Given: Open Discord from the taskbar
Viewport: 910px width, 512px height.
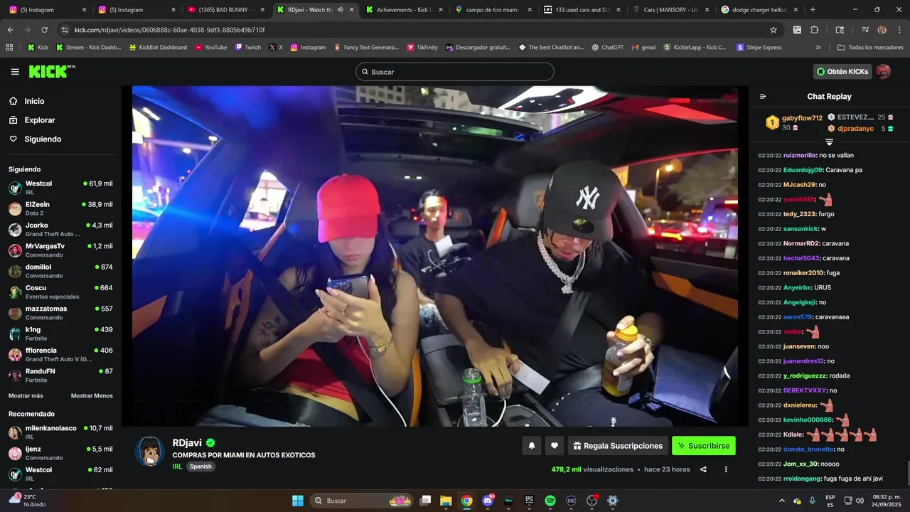Looking at the screenshot, I should tap(488, 501).
